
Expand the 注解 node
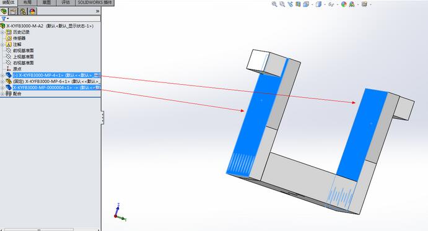coord(2,45)
